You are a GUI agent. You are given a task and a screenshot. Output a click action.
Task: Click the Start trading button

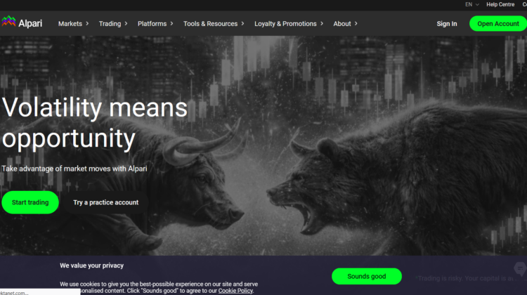(x=30, y=202)
